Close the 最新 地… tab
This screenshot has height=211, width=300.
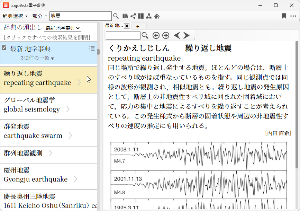tap(127, 26)
